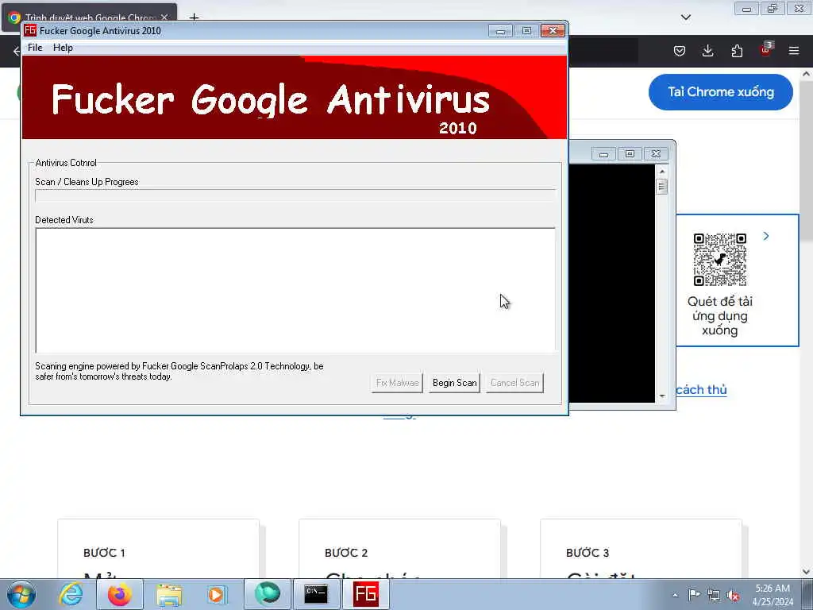Close the Google Chrome browser tab
Viewport: 813px width, 610px height.
pos(164,17)
